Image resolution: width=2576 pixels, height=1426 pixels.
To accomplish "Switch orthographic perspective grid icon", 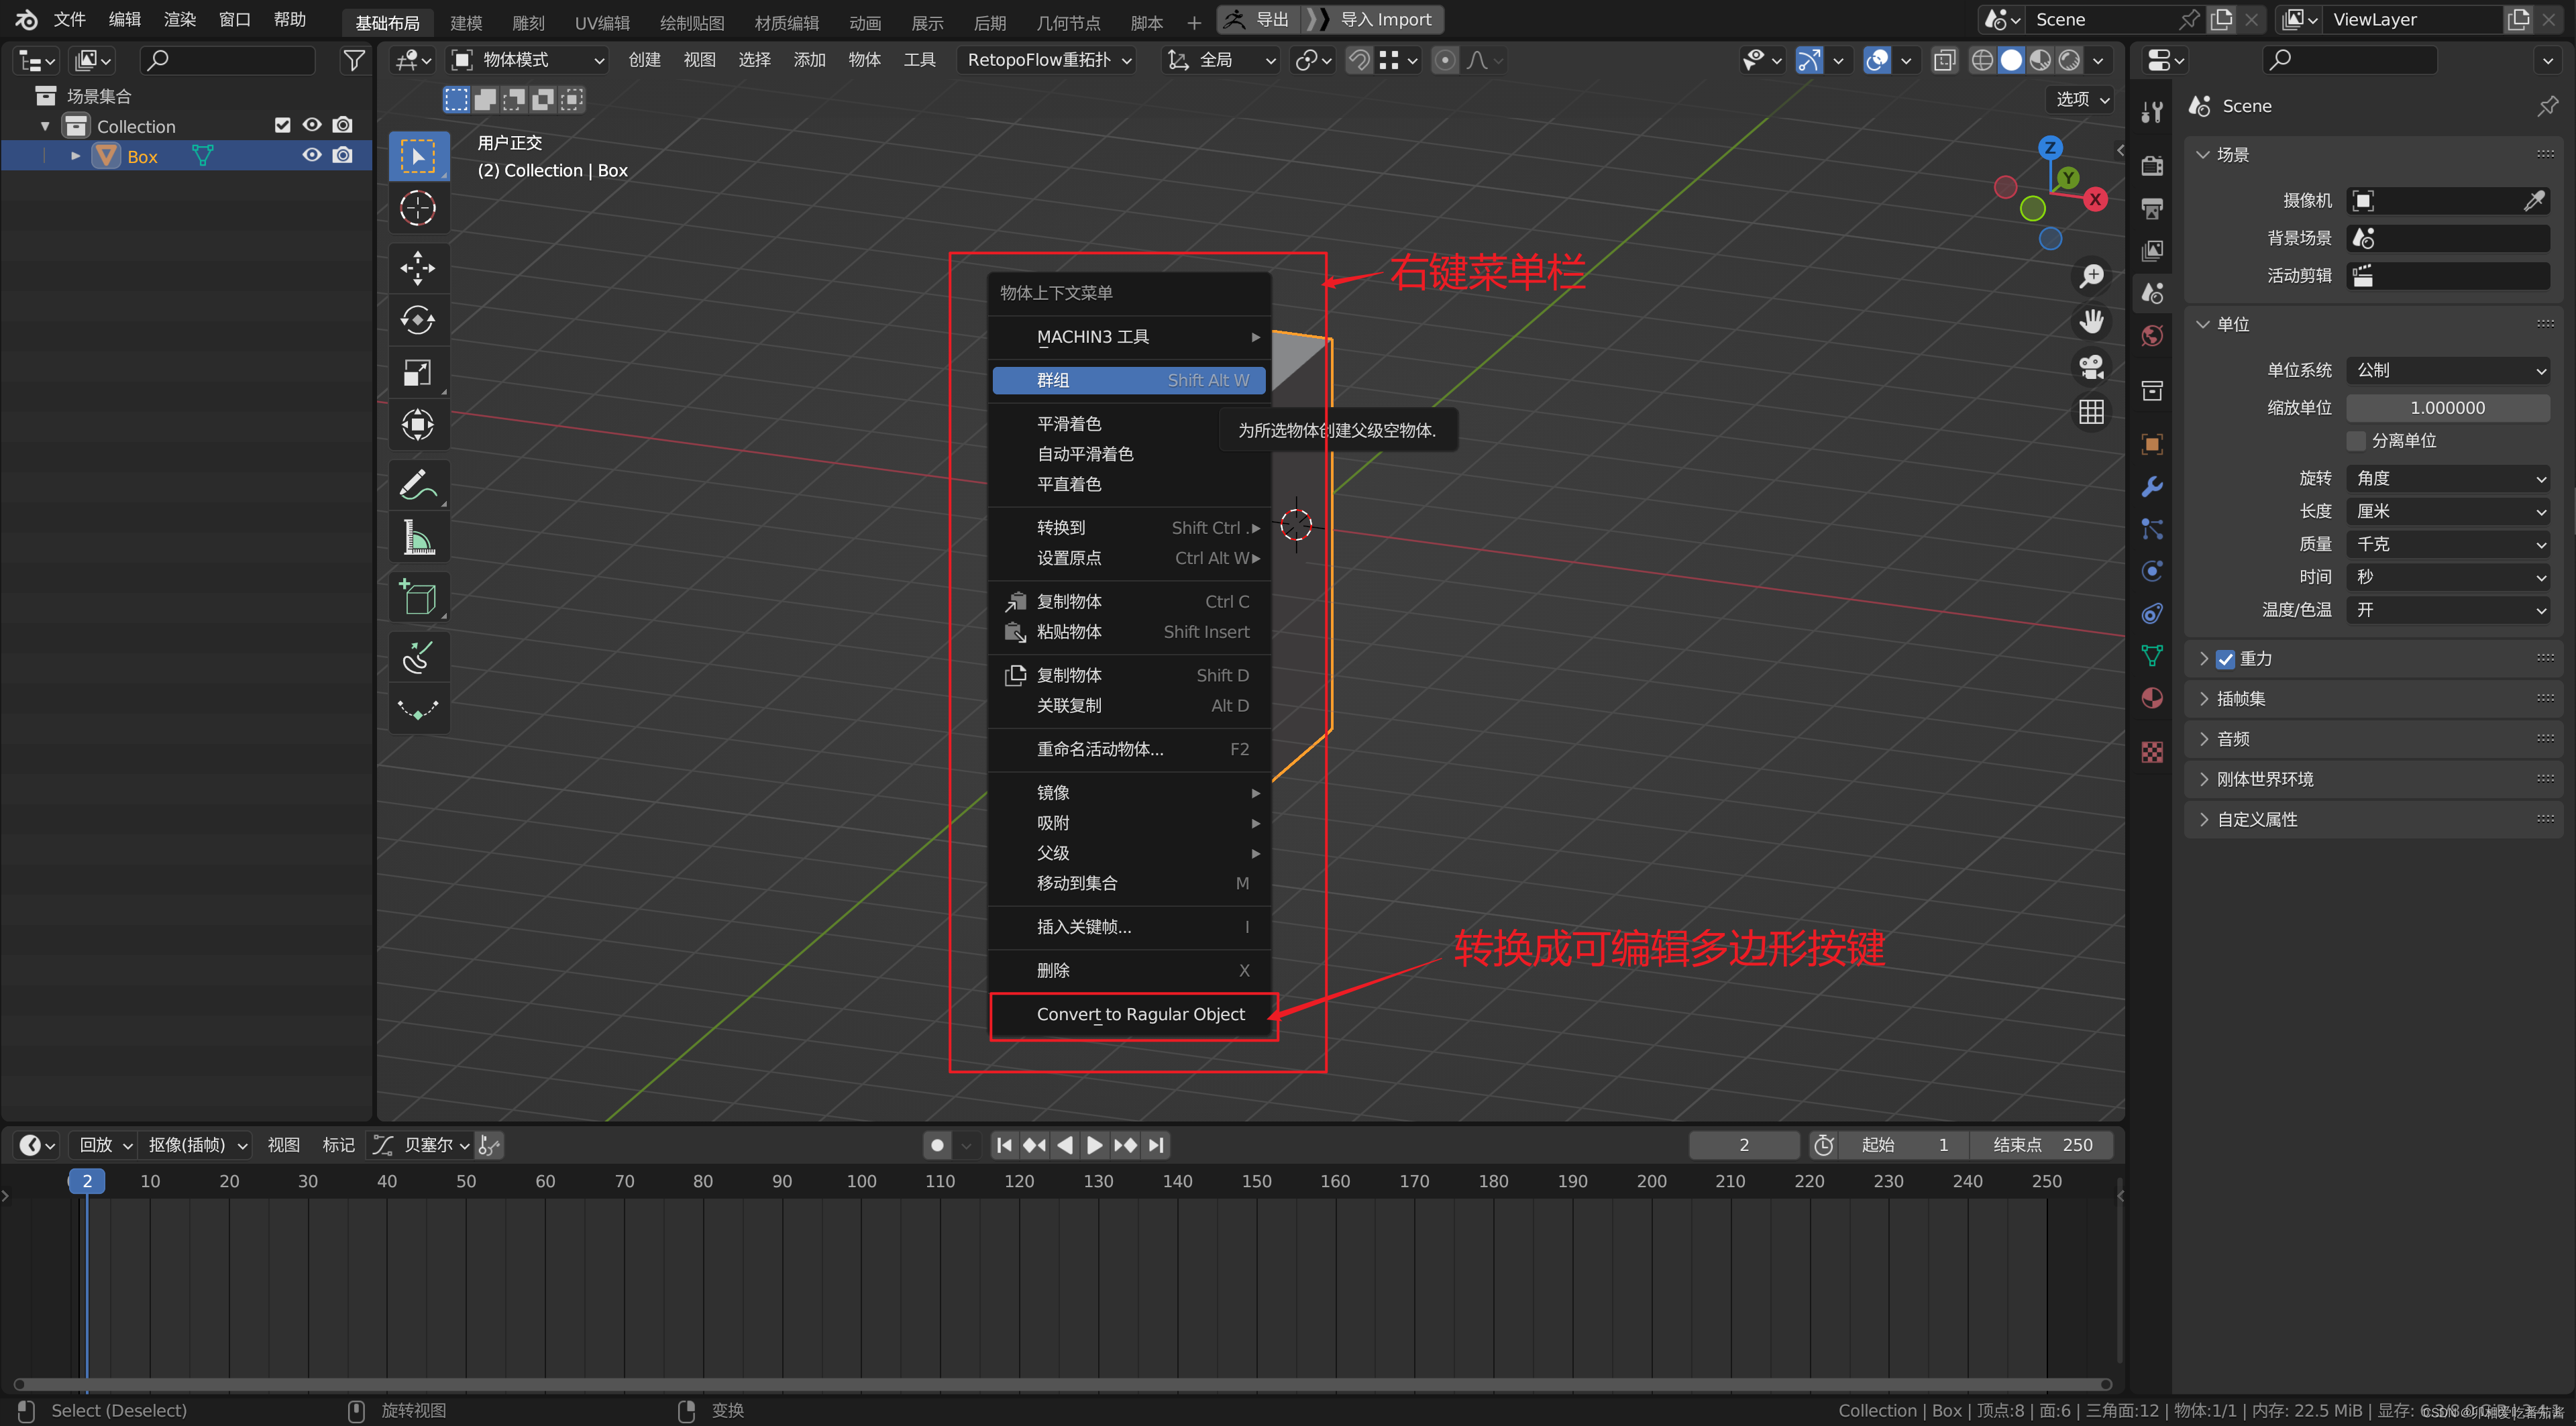I will click(2091, 412).
